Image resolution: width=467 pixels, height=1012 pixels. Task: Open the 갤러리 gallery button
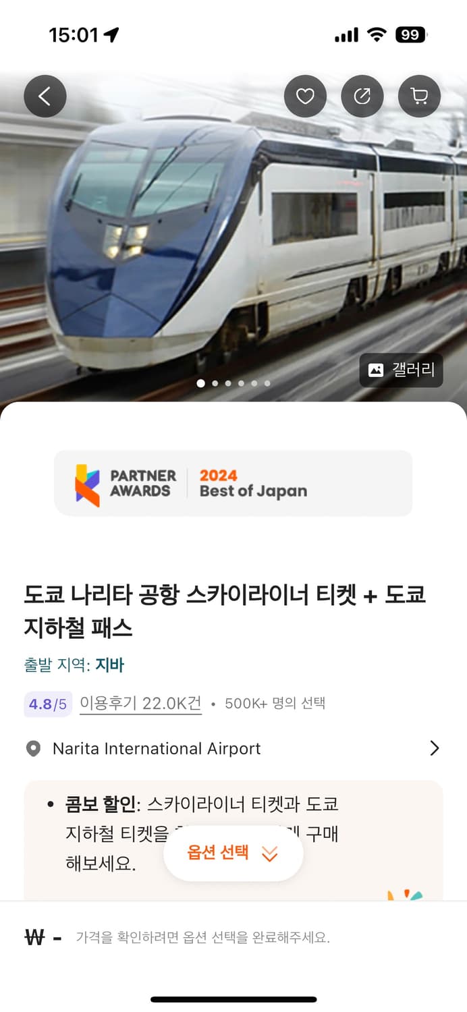[401, 370]
